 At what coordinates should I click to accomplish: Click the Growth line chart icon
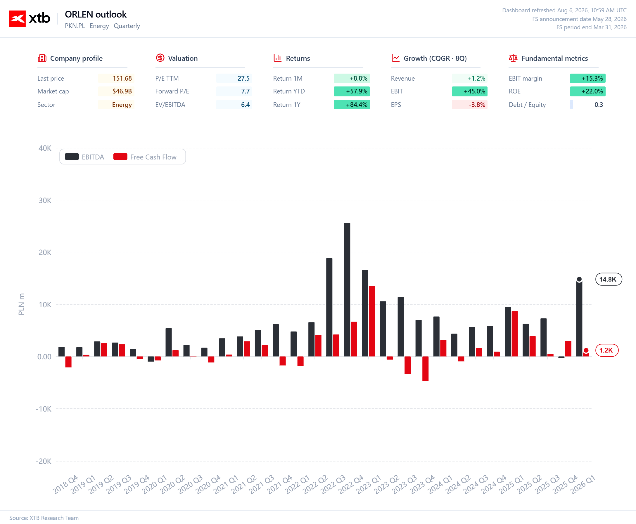[x=395, y=58]
